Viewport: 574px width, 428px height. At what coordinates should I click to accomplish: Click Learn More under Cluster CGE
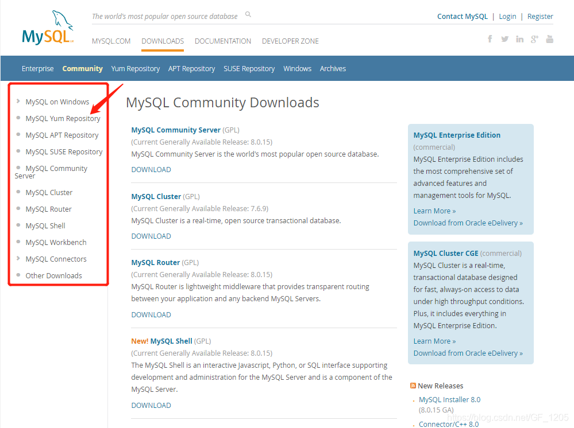click(434, 341)
